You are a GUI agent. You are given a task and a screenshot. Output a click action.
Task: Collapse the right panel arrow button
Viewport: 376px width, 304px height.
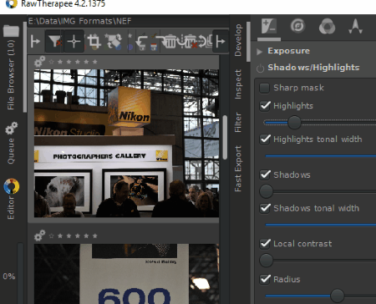click(x=221, y=42)
